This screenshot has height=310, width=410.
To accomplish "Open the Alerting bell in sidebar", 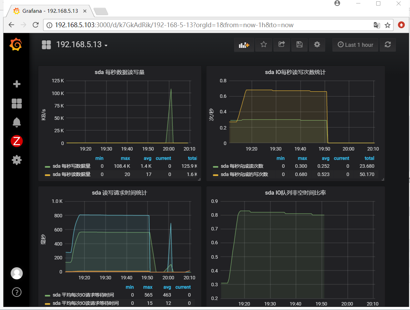I will (x=17, y=122).
